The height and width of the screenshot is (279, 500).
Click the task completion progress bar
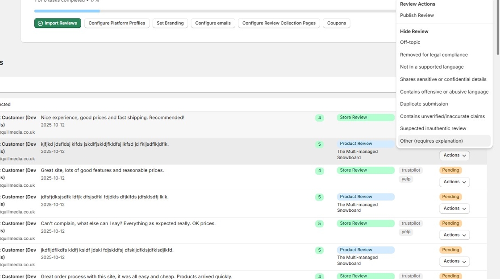pos(214,11)
